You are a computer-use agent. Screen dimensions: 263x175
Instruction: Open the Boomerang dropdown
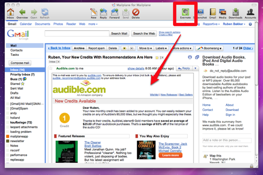pyautogui.click(x=210, y=48)
